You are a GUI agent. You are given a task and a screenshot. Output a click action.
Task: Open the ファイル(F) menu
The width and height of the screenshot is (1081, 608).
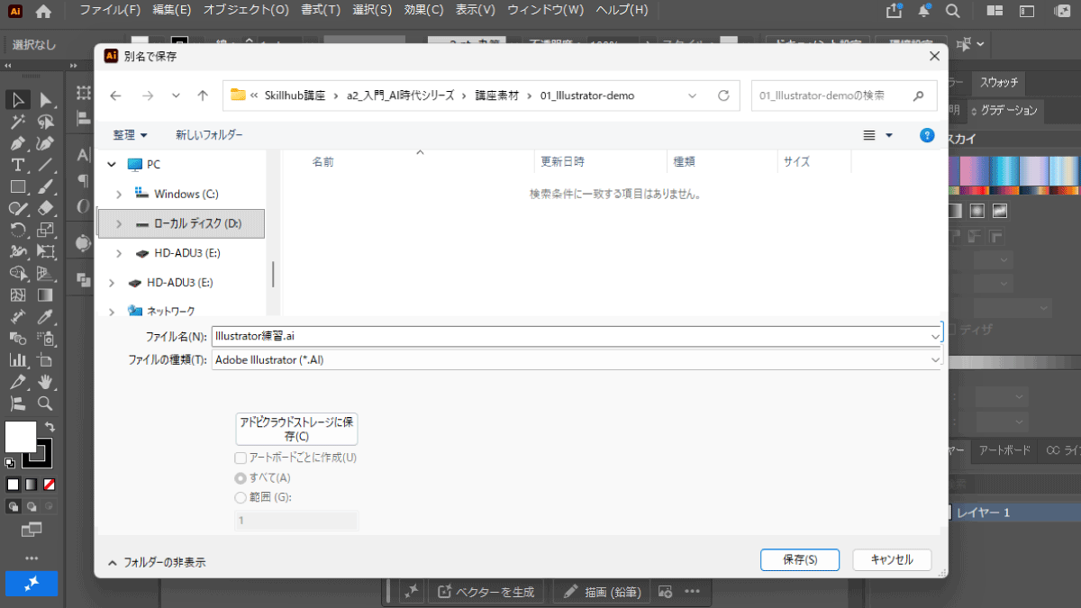110,11
